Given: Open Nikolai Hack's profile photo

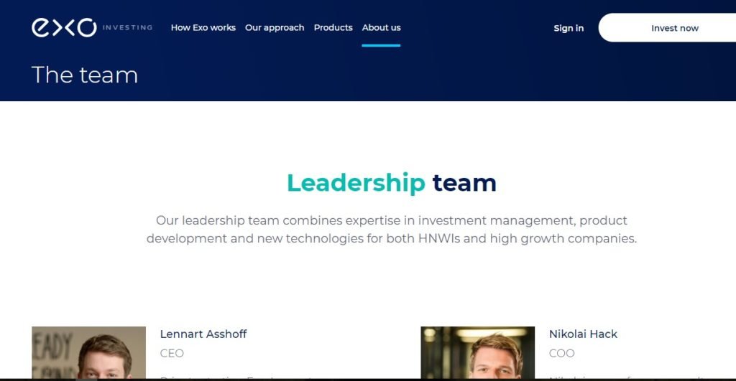Looking at the screenshot, I should 478,352.
